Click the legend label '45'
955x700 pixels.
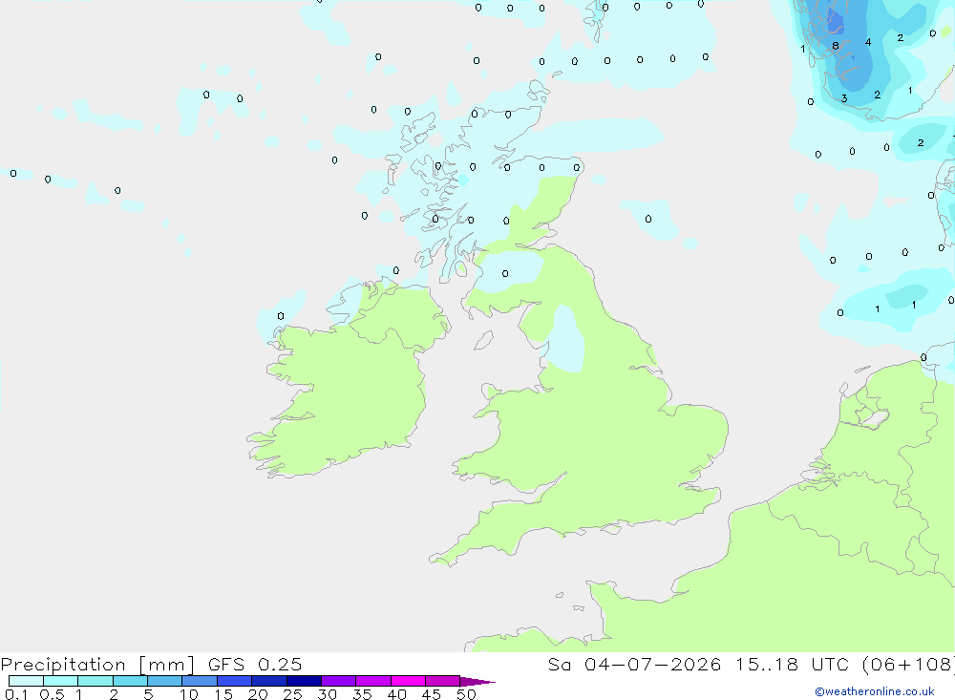432,694
